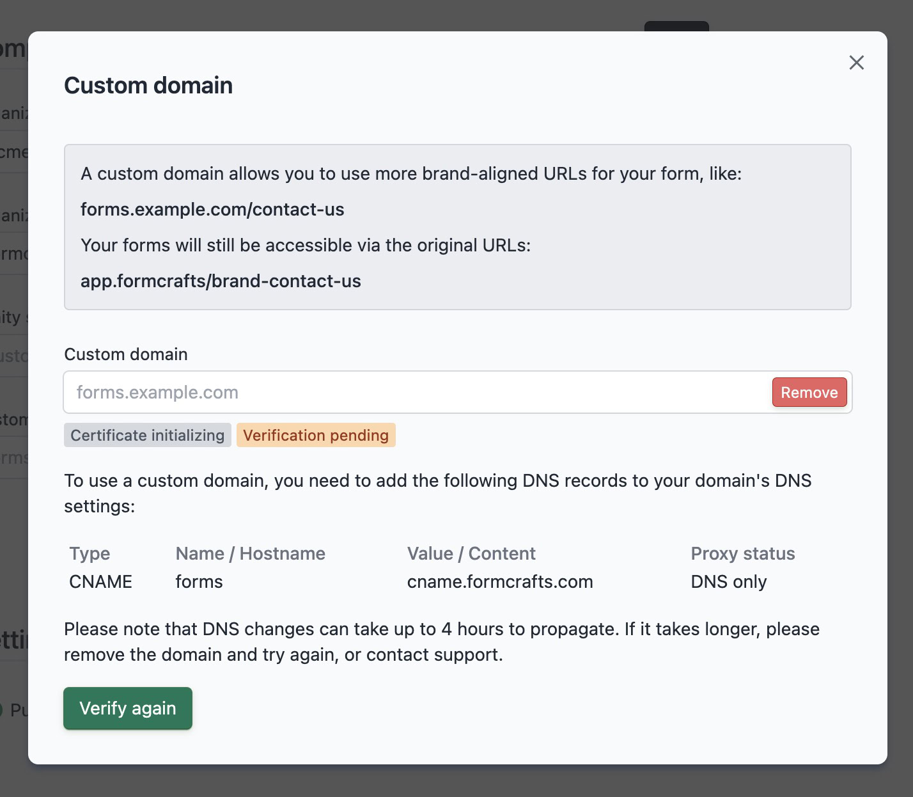Select the cname.formcrafts.com value text
This screenshot has width=913, height=797.
(x=500, y=581)
